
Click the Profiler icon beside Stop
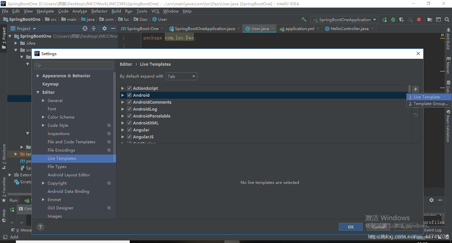[x=410, y=19]
